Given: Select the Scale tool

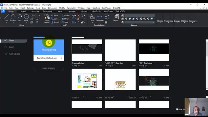Looking at the screenshot, I should 65,22.
